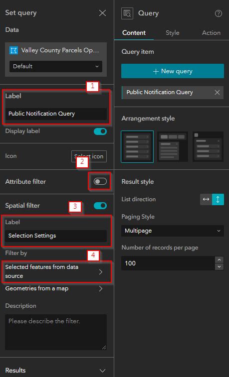Viewport: 229px width, 377px height.
Task: Switch to the Action tab
Action: [x=211, y=33]
